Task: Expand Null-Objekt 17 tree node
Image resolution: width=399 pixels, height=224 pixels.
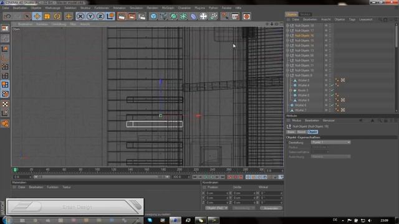Action: click(288, 30)
